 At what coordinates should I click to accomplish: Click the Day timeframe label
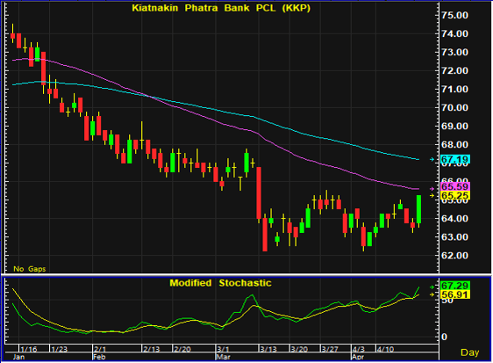[x=469, y=352]
